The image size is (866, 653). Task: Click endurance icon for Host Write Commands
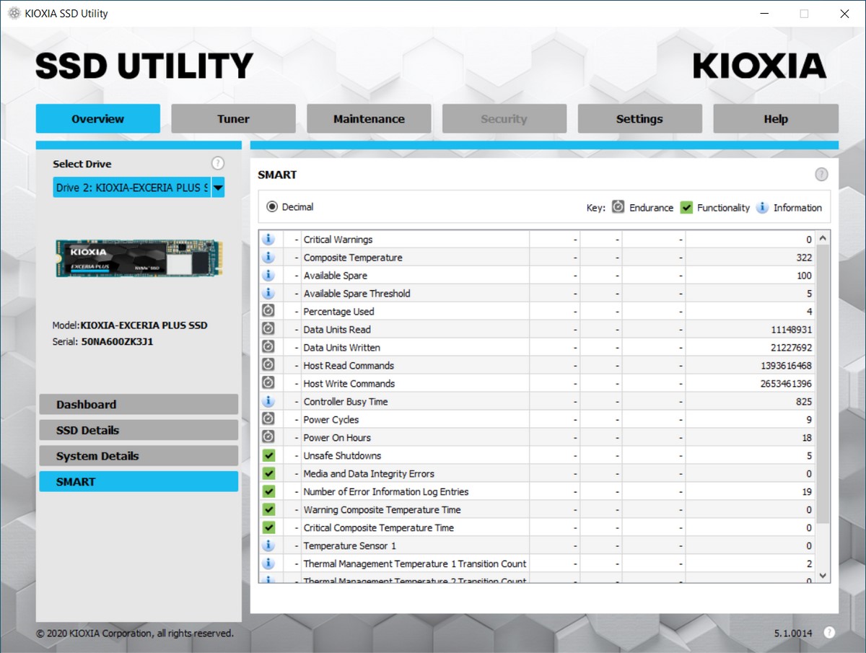[x=268, y=383]
